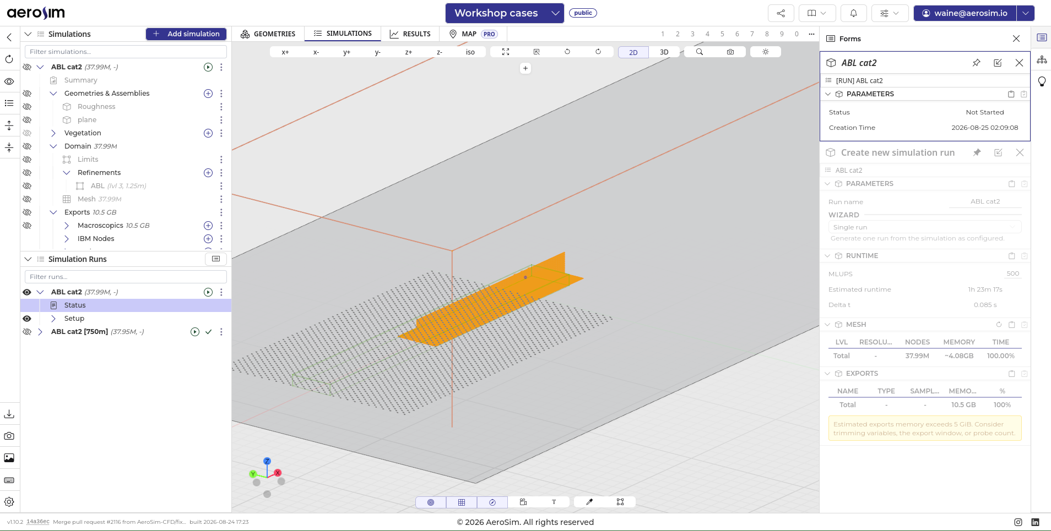The height and width of the screenshot is (531, 1051).
Task: Show the ABL cat2 [750m] run
Action: coord(27,332)
